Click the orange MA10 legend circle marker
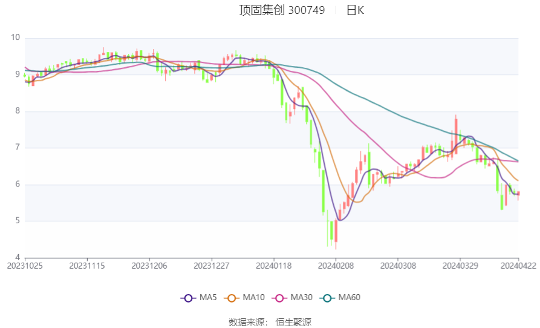The height and width of the screenshot is (328, 540). pyautogui.click(x=231, y=298)
